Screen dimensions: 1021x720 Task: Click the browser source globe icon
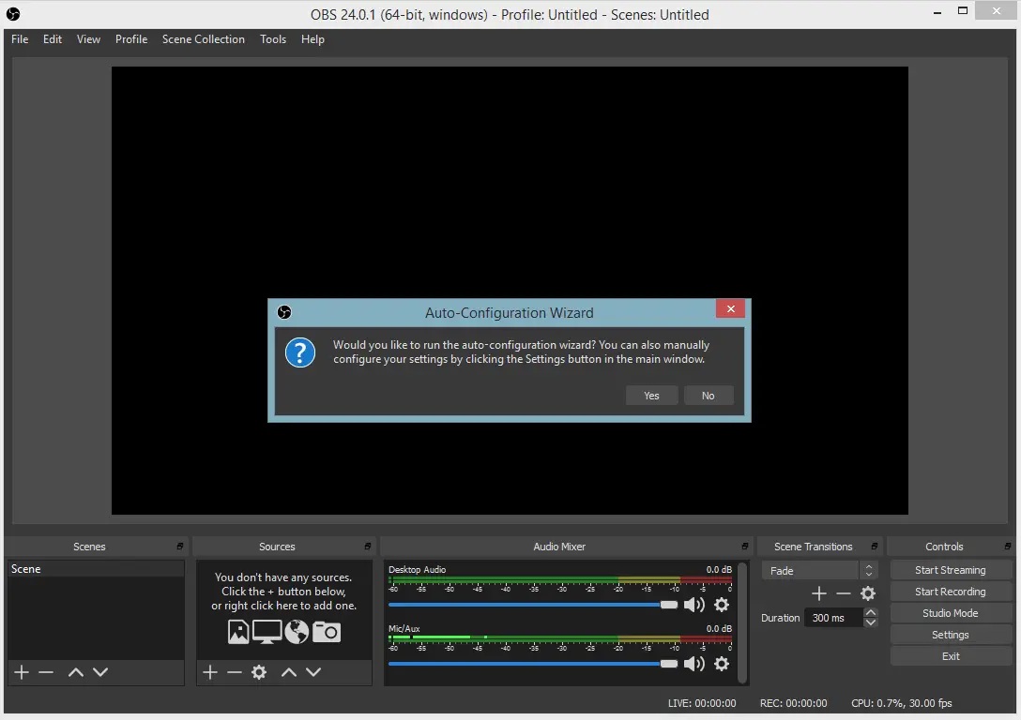click(297, 632)
